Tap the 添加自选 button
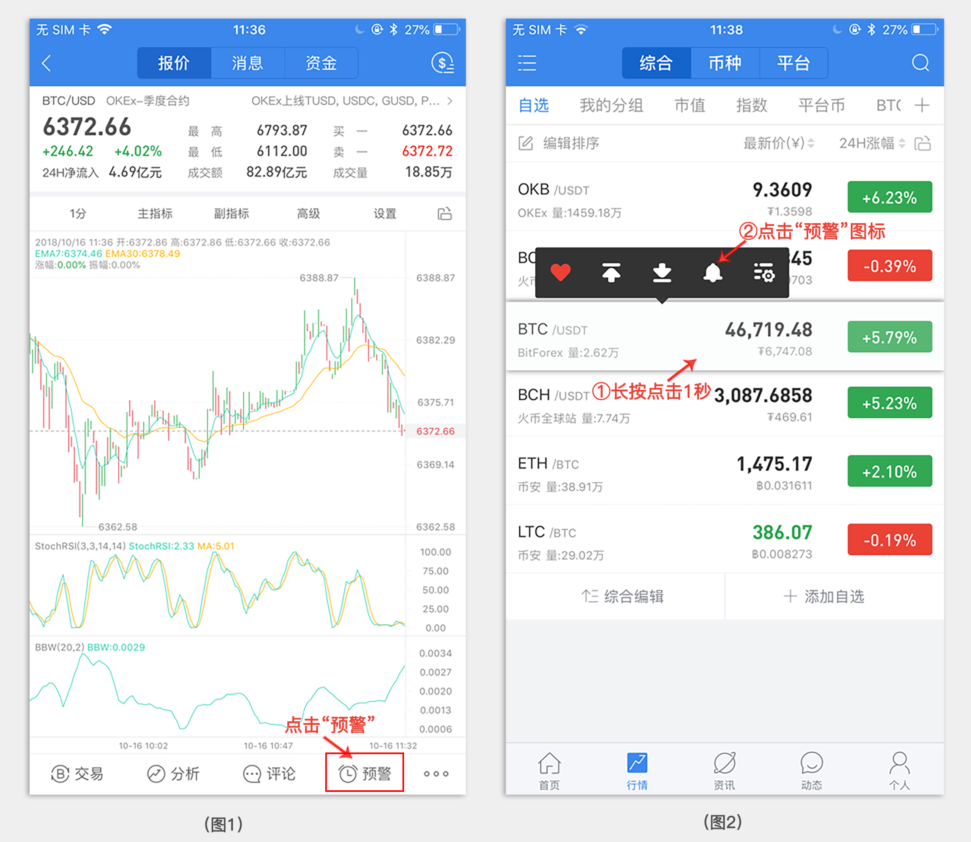 click(834, 597)
